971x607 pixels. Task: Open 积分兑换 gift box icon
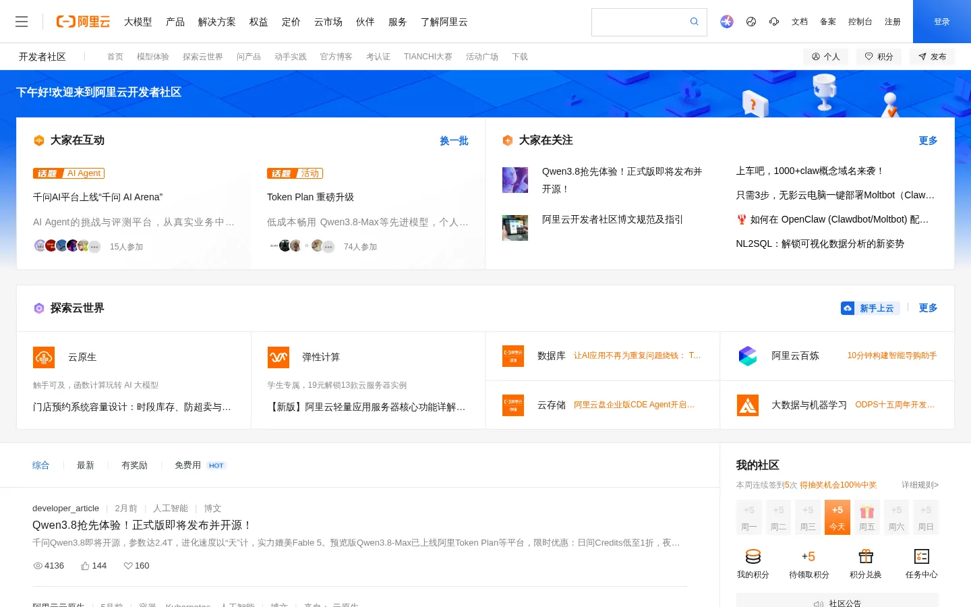(866, 556)
